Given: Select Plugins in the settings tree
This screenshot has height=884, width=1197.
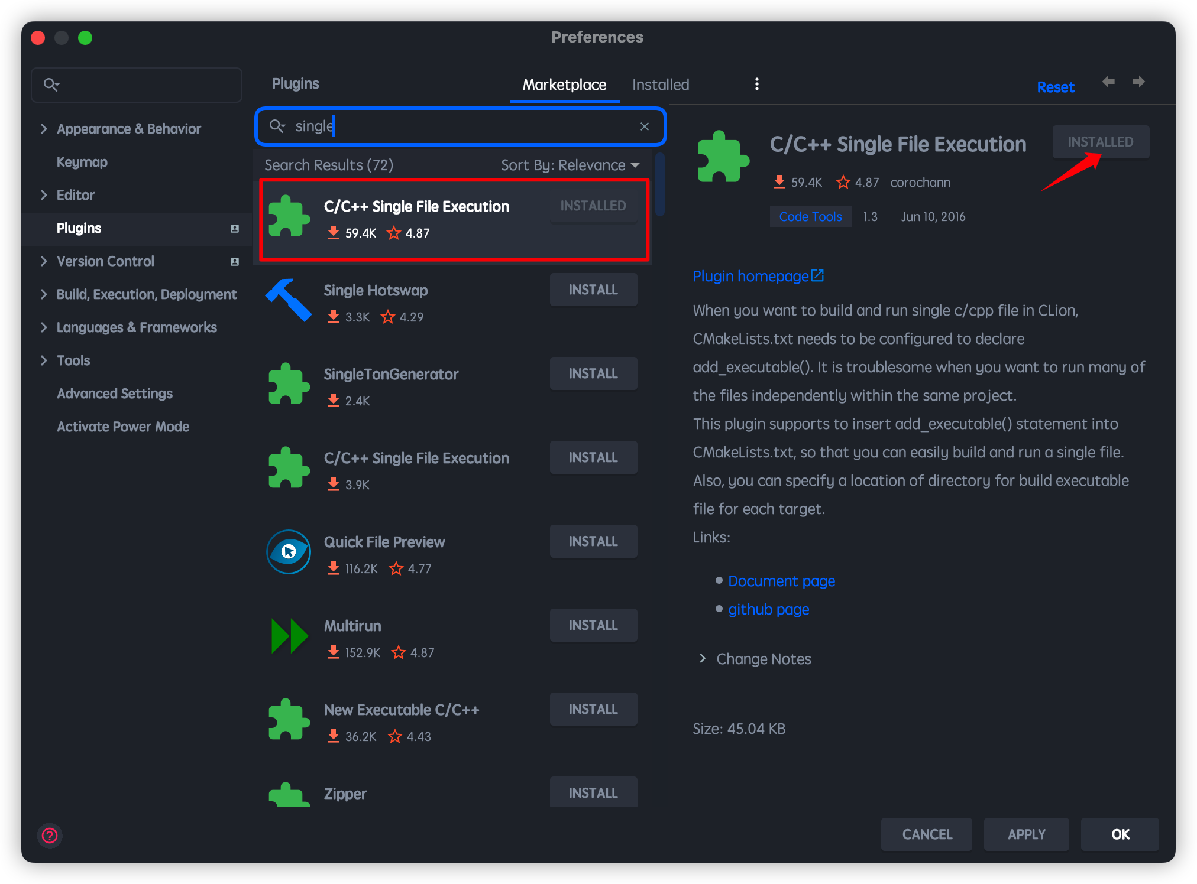Looking at the screenshot, I should point(79,228).
